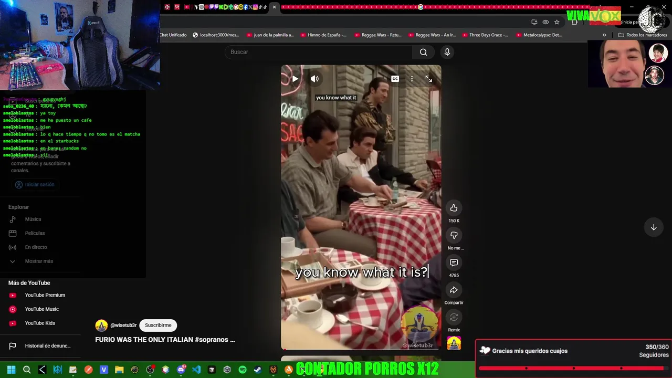
Task: Start voice search with microphone icon
Action: coord(447,52)
